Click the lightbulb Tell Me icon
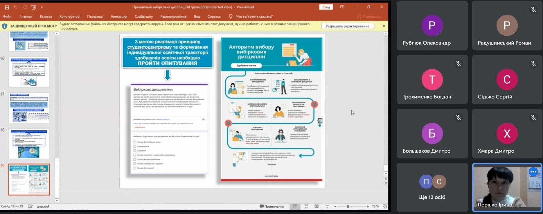The width and height of the screenshot is (543, 214). pyautogui.click(x=231, y=17)
